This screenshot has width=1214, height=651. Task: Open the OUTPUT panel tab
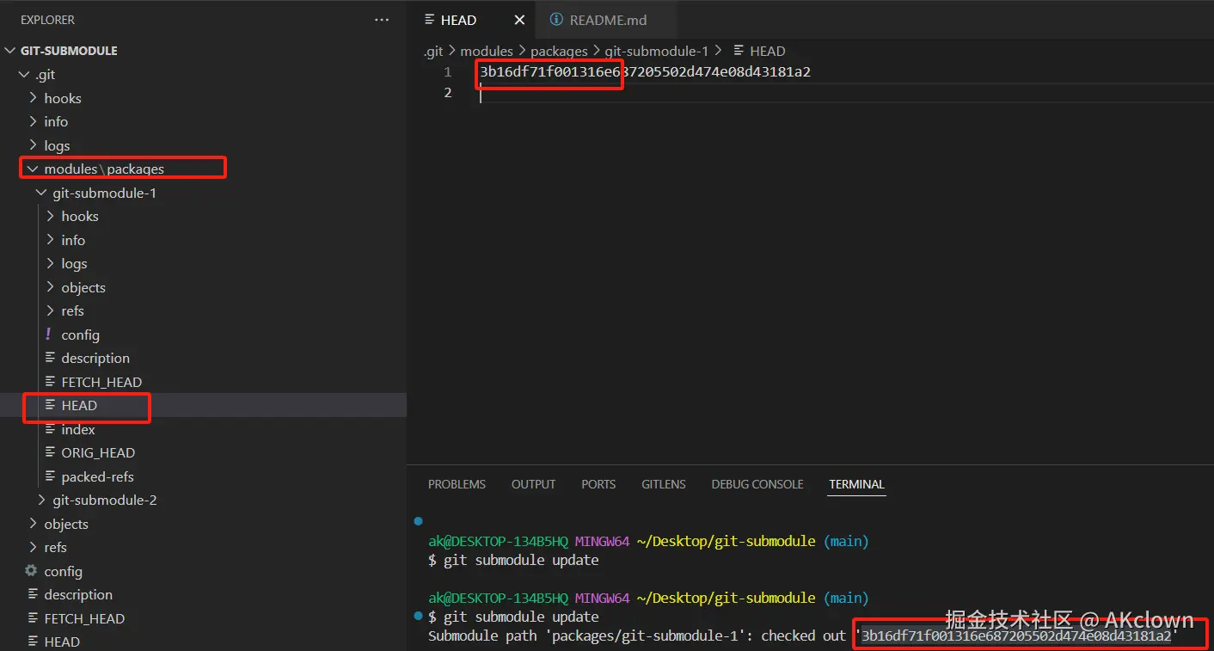(x=533, y=484)
